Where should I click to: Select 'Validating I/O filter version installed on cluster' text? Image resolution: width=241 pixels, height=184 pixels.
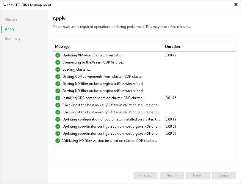110,141
